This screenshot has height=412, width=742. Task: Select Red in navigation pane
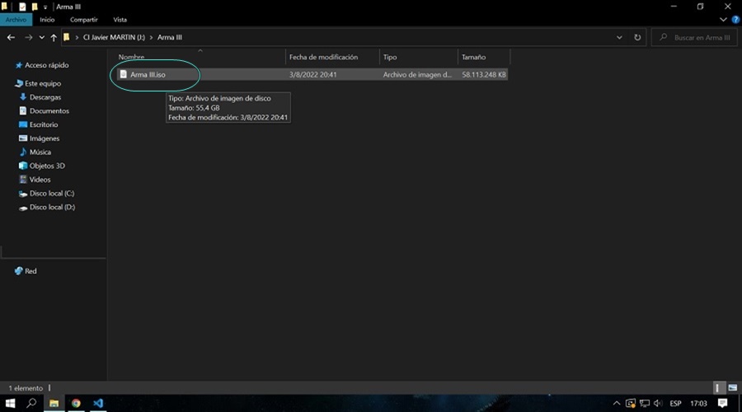point(31,270)
